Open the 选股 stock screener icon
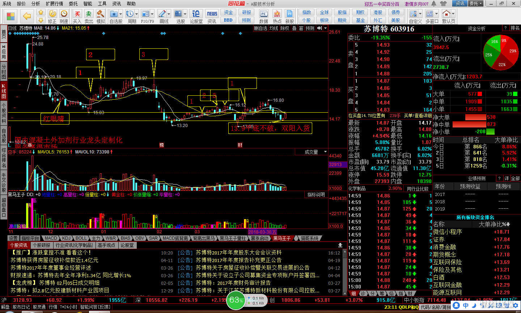 (x=178, y=14)
